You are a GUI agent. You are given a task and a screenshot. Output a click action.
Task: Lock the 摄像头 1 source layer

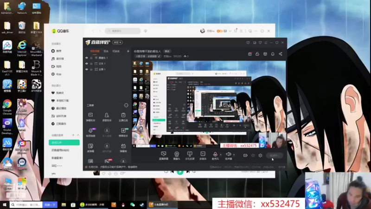pos(91,58)
